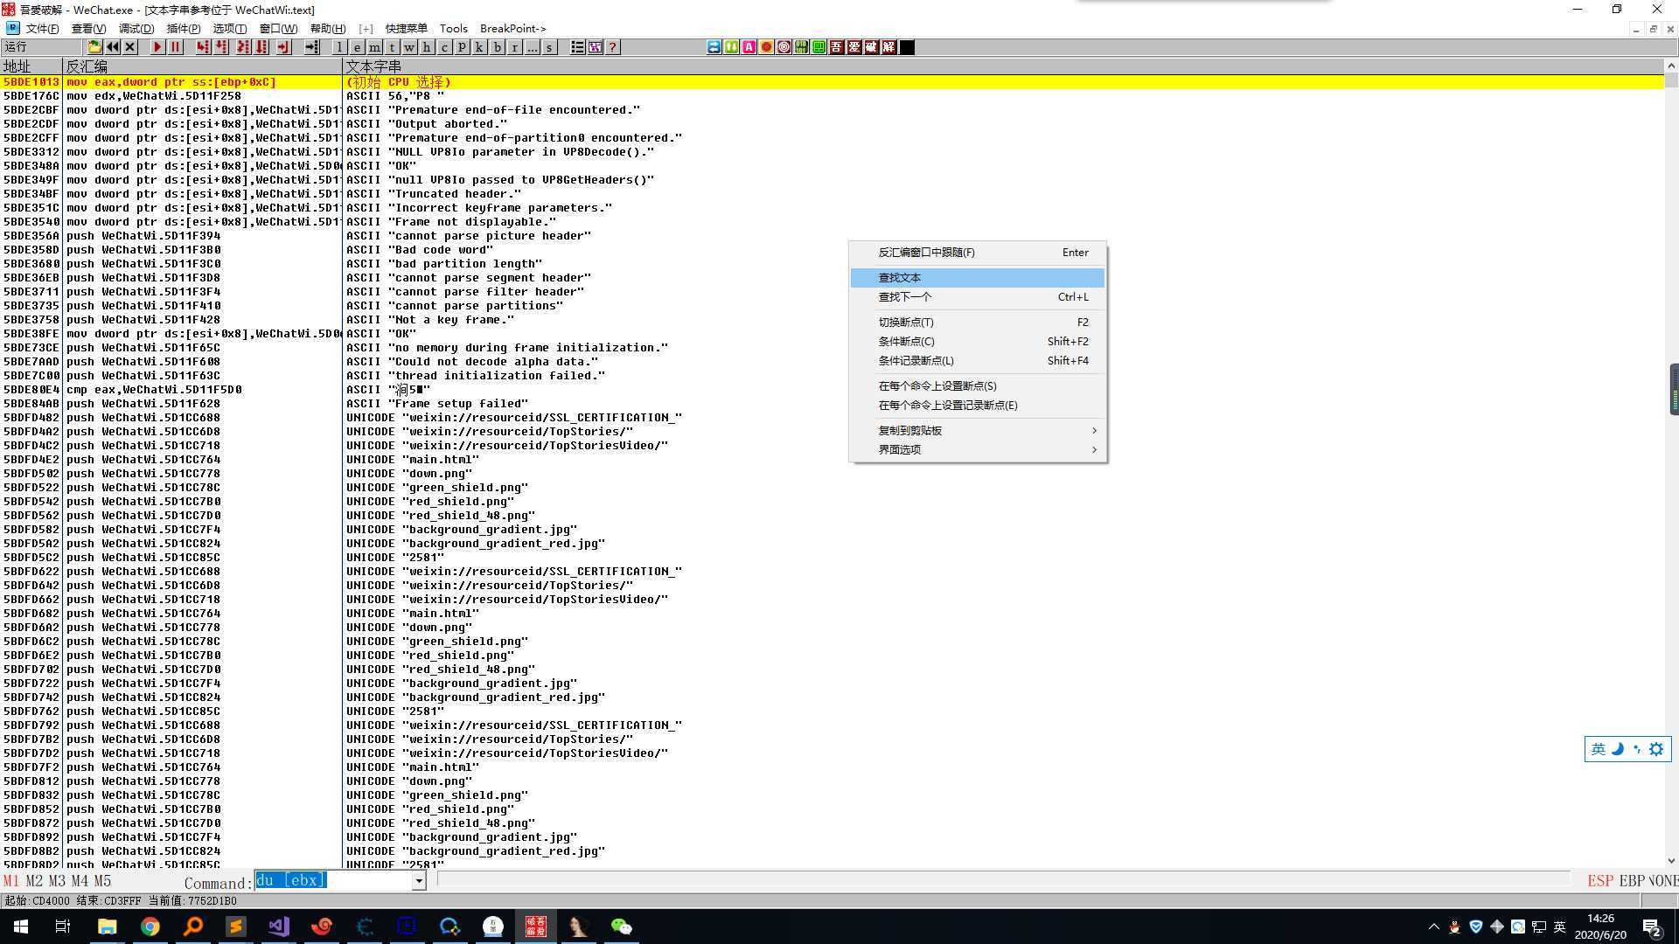Choose 条件断点(C) in context menu
The width and height of the screenshot is (1679, 944).
[x=978, y=342]
